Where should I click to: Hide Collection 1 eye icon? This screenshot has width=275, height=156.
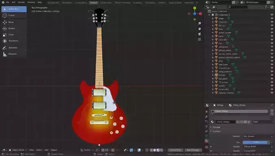(272, 15)
